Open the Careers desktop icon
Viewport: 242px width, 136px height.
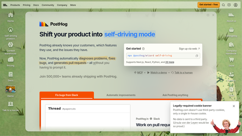tap(231, 76)
